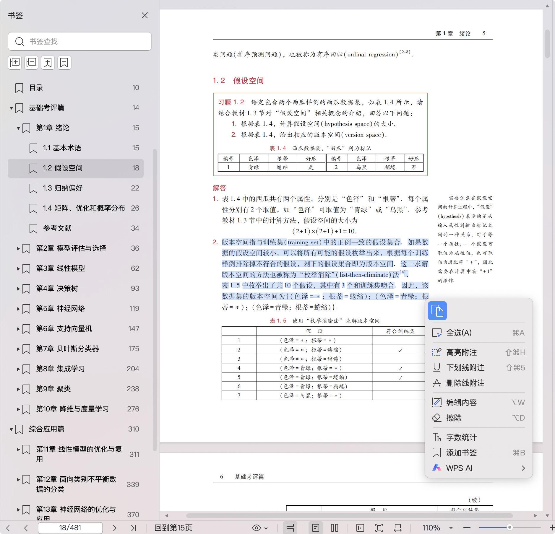This screenshot has width=555, height=534.
Task: Jump to the last page with arrow icon
Action: (x=134, y=528)
